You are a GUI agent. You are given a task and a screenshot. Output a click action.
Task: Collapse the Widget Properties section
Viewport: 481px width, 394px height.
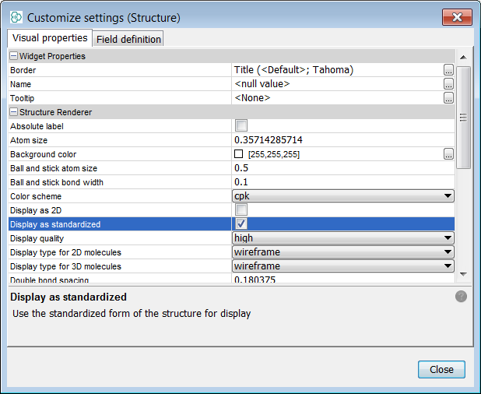pos(13,56)
